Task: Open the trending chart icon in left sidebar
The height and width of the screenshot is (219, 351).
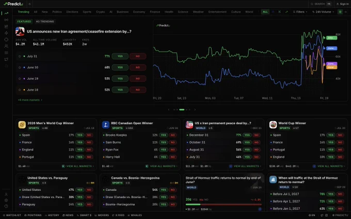Action: tap(6, 13)
